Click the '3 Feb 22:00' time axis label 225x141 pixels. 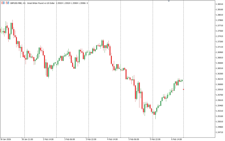tap(91, 139)
